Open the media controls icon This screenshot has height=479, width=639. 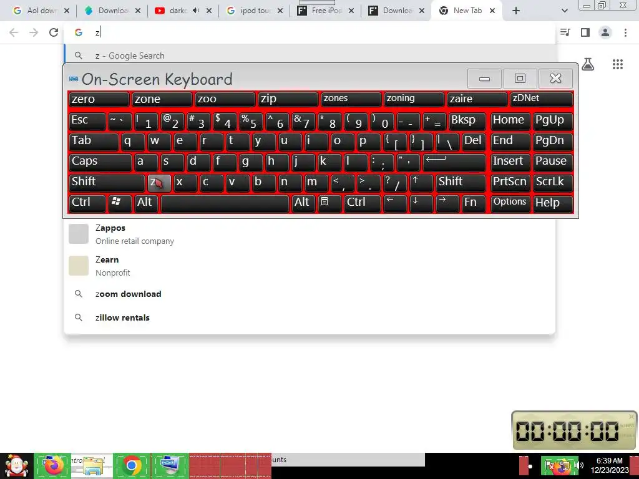pos(565,32)
